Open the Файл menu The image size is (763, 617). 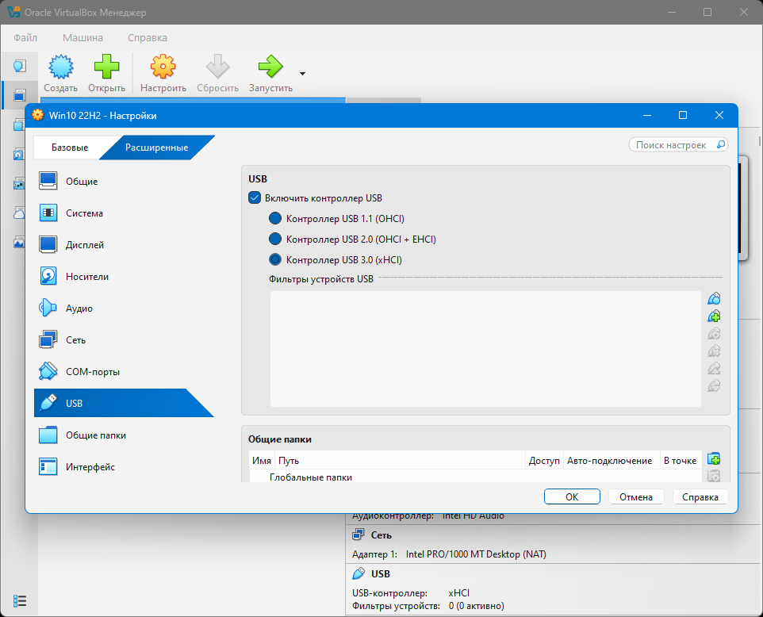25,37
